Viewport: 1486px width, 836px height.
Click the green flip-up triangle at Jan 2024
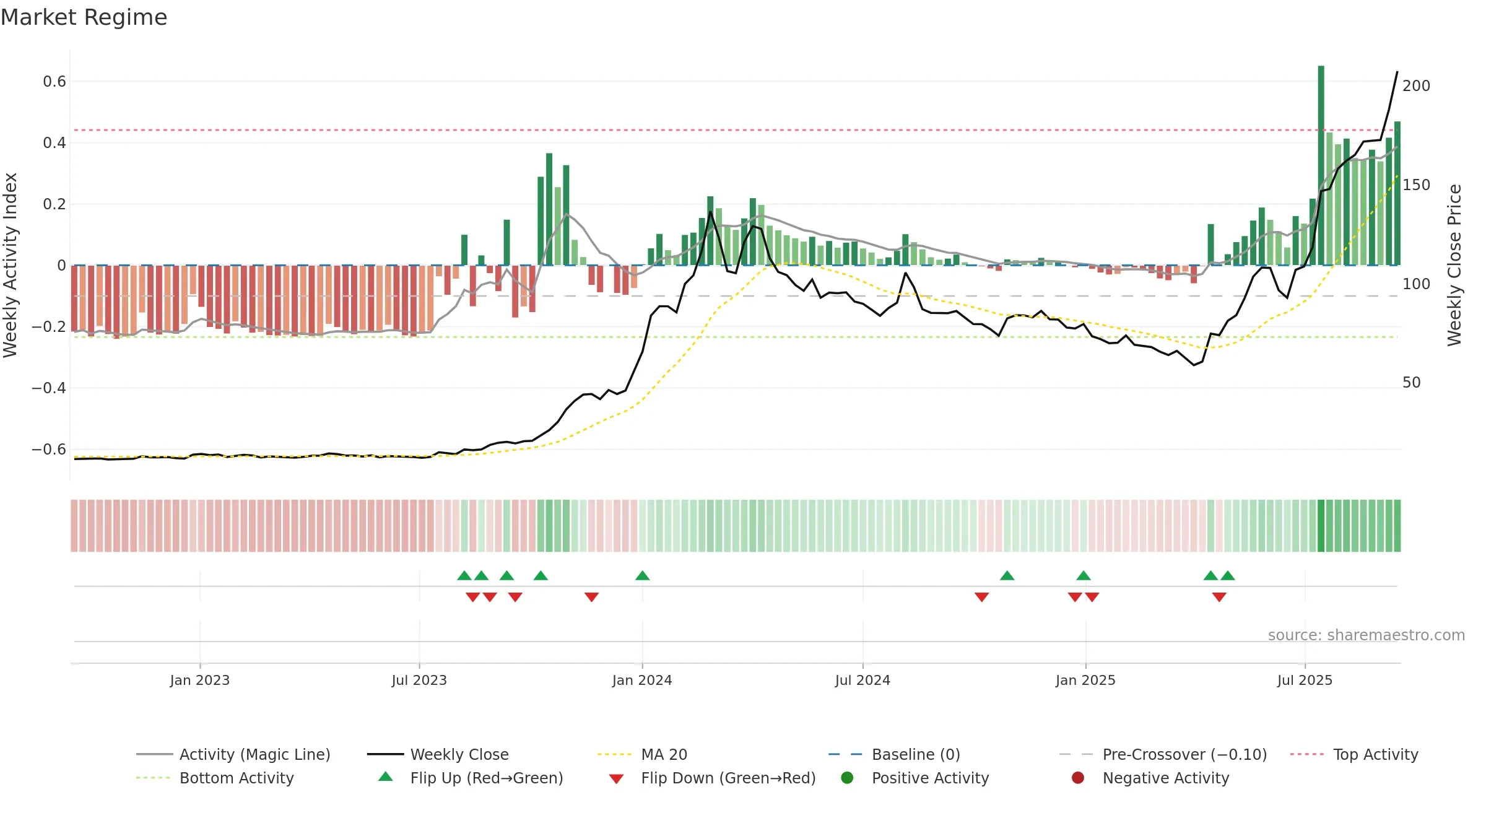click(x=642, y=576)
